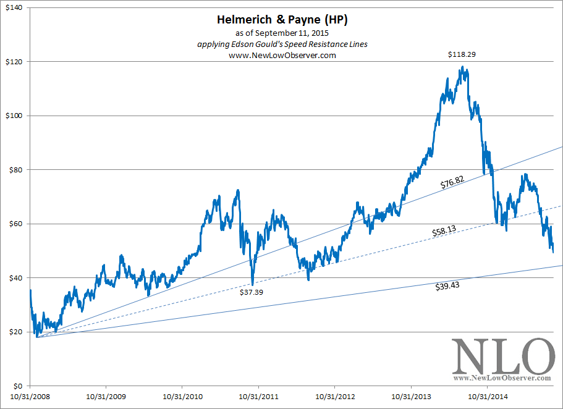The height and width of the screenshot is (409, 563).
Task: Click www.NewLowObserver.com under the title
Action: (x=282, y=56)
